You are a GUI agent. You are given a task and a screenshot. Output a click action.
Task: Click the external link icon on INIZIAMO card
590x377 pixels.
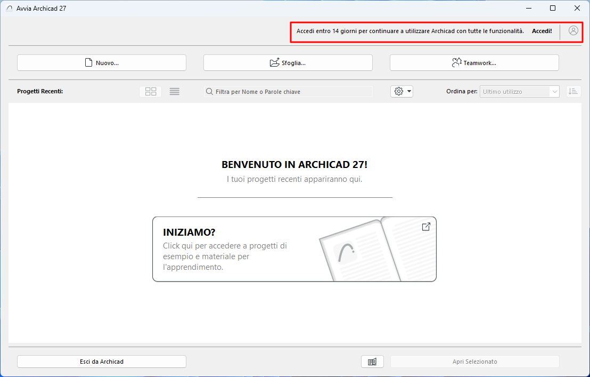pos(426,227)
